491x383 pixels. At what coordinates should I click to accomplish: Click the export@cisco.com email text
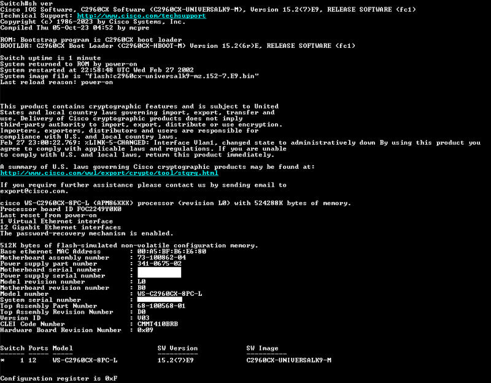tap(34, 191)
